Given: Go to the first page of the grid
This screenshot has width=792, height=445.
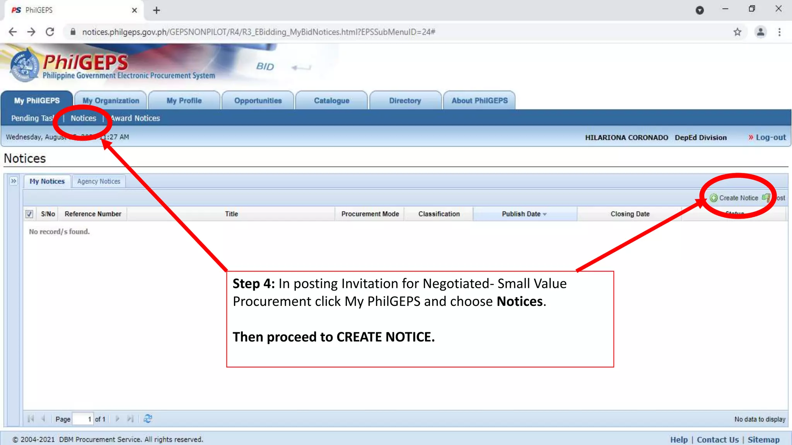Looking at the screenshot, I should click(x=31, y=419).
